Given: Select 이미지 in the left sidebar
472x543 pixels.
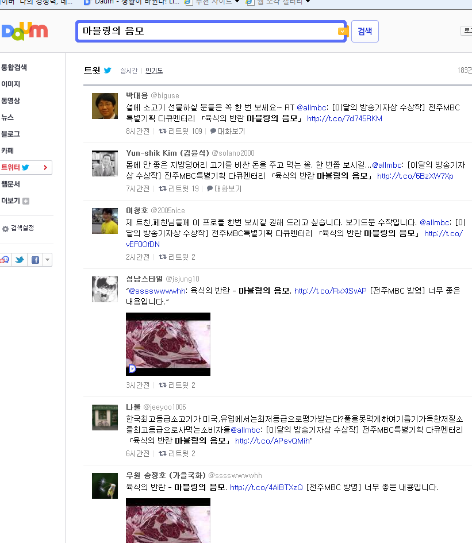Looking at the screenshot, I should (11, 84).
